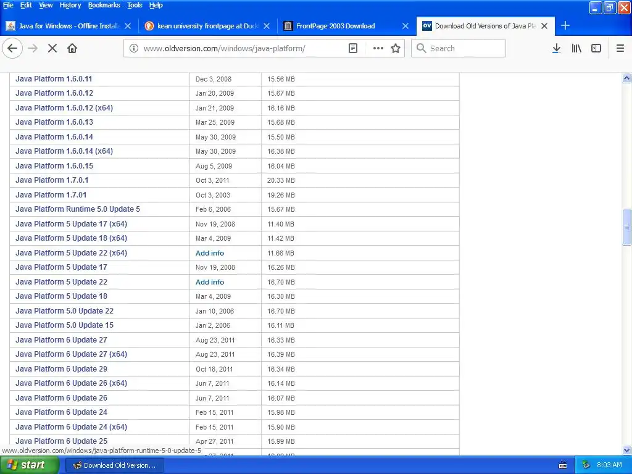Open Java Platform 1.6.0.15 link
The height and width of the screenshot is (474, 632).
[54, 165]
